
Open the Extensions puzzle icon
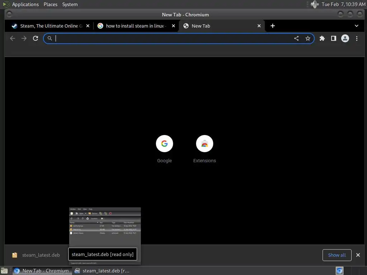(322, 38)
